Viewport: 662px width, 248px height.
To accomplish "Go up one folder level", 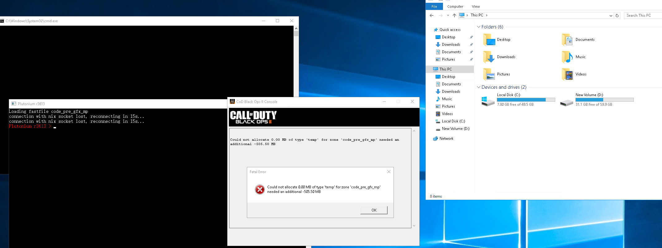I will 454,15.
